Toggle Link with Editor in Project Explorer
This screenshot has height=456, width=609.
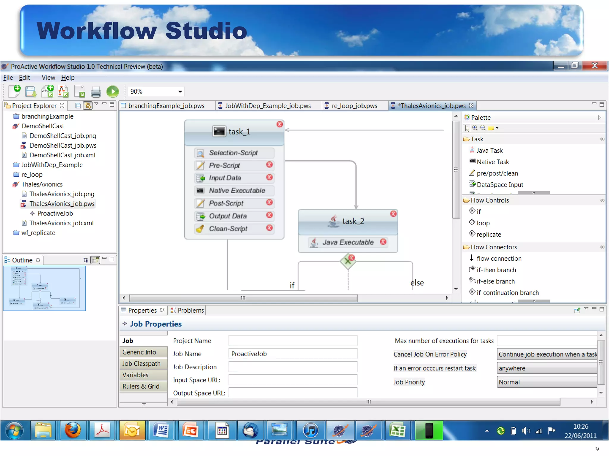click(x=87, y=106)
